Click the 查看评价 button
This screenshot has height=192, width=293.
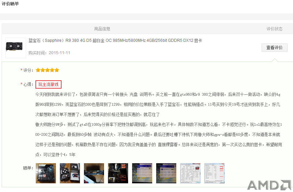pyautogui.click(x=274, y=48)
